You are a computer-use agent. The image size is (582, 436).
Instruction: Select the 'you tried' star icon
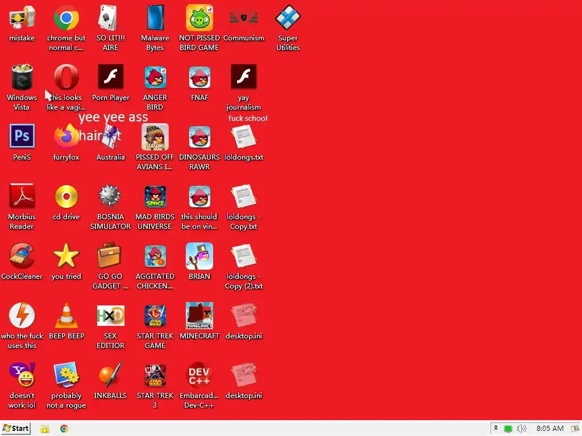pyautogui.click(x=66, y=256)
